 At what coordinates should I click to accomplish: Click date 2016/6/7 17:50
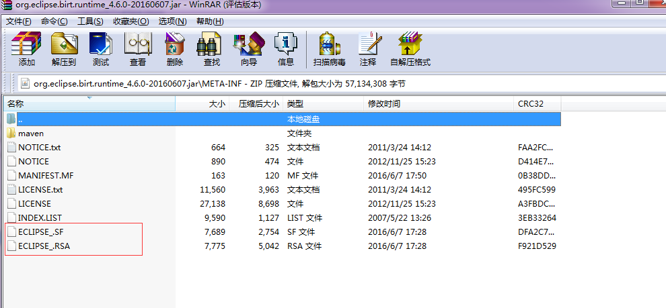397,175
